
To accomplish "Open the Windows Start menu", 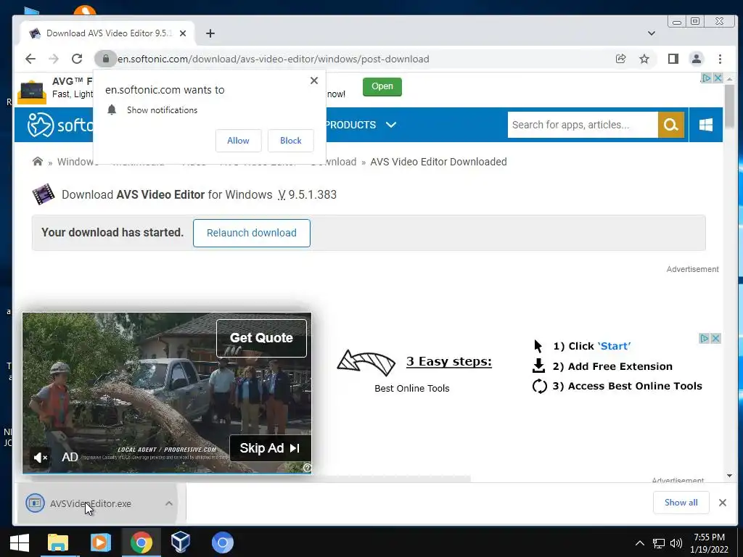I will tap(20, 542).
